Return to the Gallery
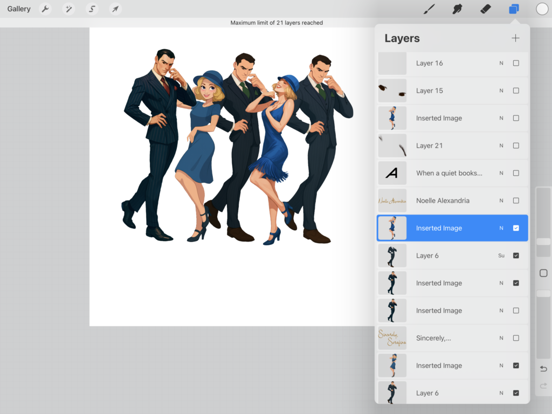 19,9
